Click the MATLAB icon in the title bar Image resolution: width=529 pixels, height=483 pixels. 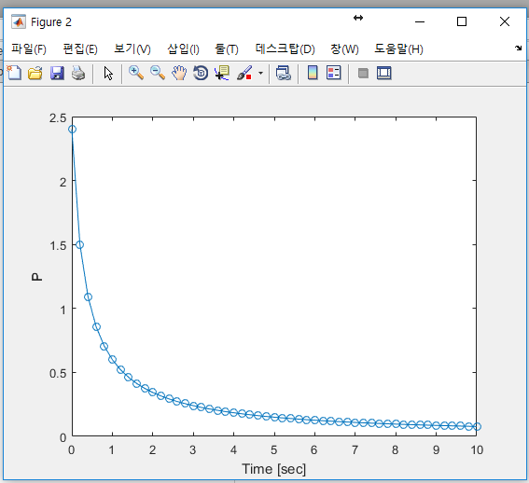point(19,22)
